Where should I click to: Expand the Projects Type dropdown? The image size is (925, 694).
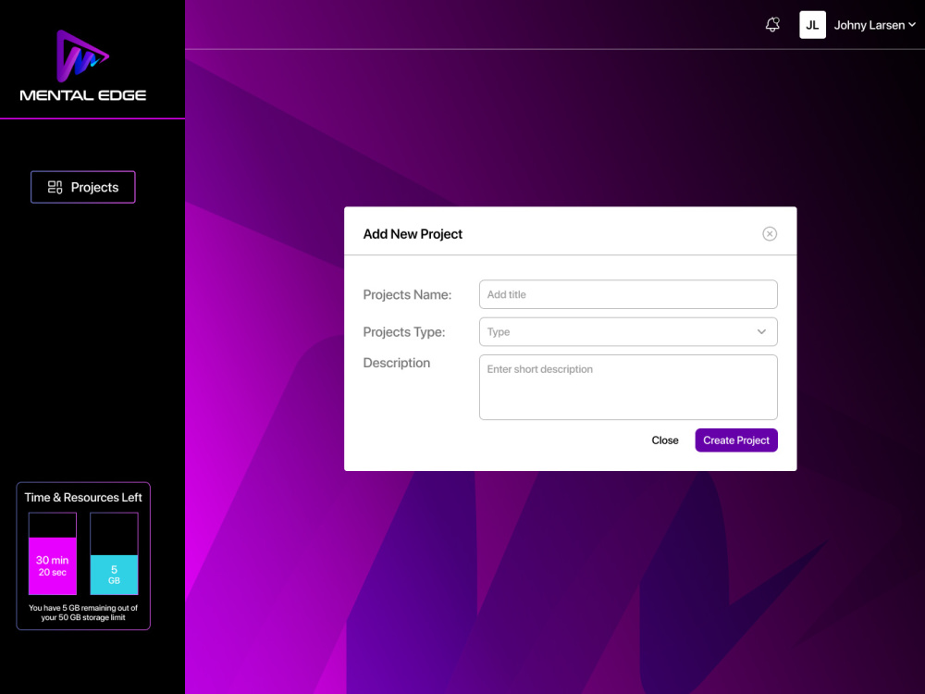click(628, 331)
